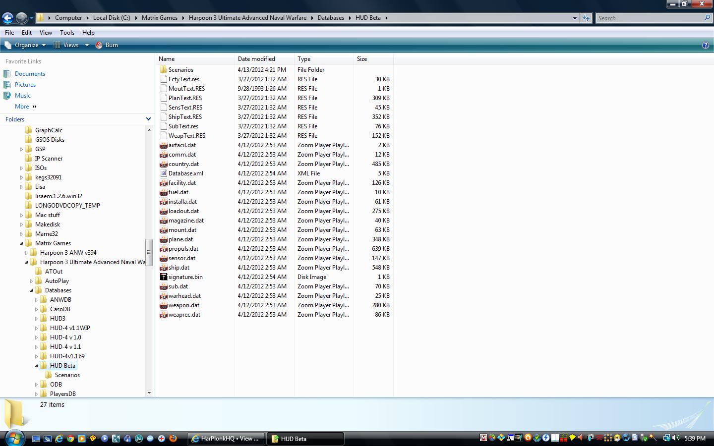
Task: Click the Burn toolbar button
Action: [x=107, y=45]
